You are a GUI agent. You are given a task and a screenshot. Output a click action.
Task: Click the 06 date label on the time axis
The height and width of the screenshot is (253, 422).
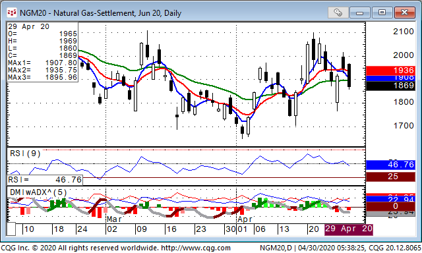pyautogui.click(x=260, y=229)
